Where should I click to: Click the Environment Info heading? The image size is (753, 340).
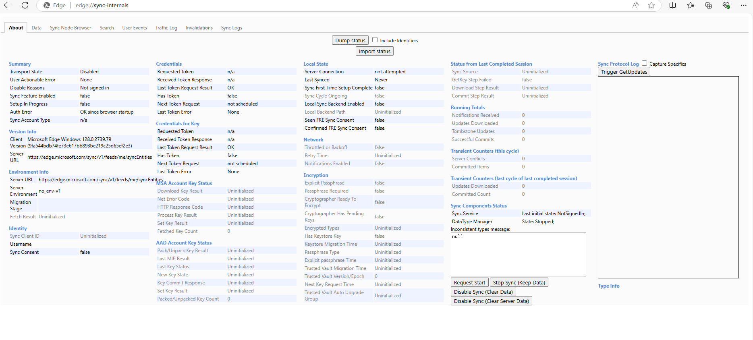pyautogui.click(x=29, y=172)
